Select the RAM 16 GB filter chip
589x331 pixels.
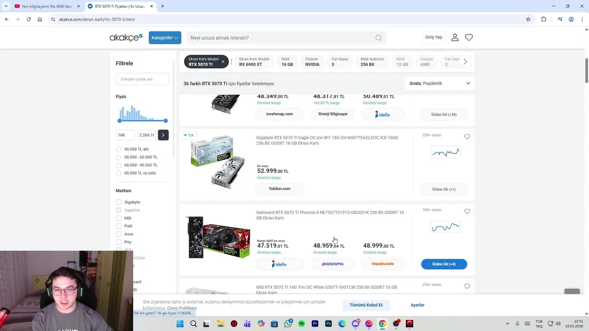click(x=287, y=62)
